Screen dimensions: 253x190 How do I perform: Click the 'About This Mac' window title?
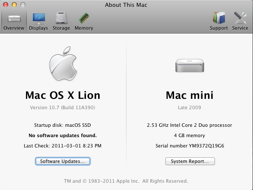[126, 5]
